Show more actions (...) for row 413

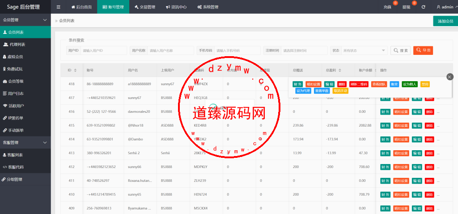[438, 153]
